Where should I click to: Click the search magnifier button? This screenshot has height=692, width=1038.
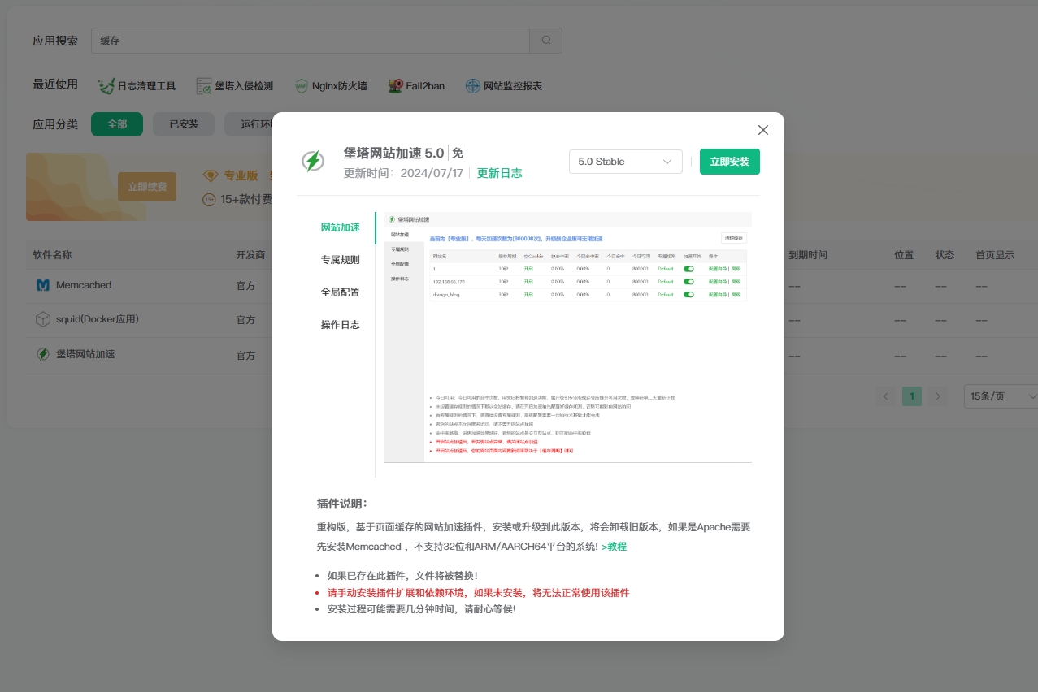click(x=545, y=40)
